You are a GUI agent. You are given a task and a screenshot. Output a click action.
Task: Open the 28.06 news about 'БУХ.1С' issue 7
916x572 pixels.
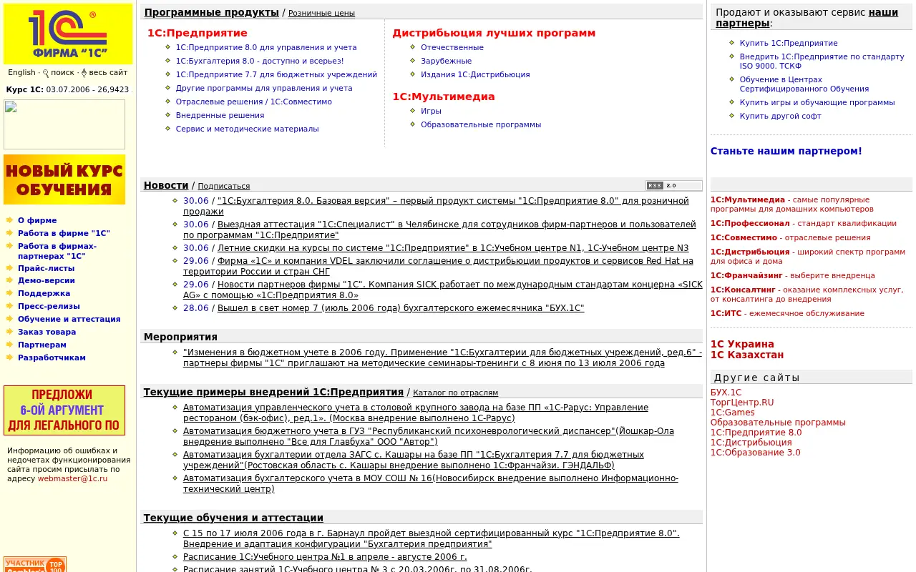pyautogui.click(x=401, y=308)
